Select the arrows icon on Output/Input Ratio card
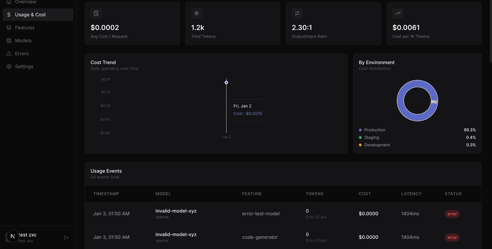The image size is (492, 249). click(297, 13)
